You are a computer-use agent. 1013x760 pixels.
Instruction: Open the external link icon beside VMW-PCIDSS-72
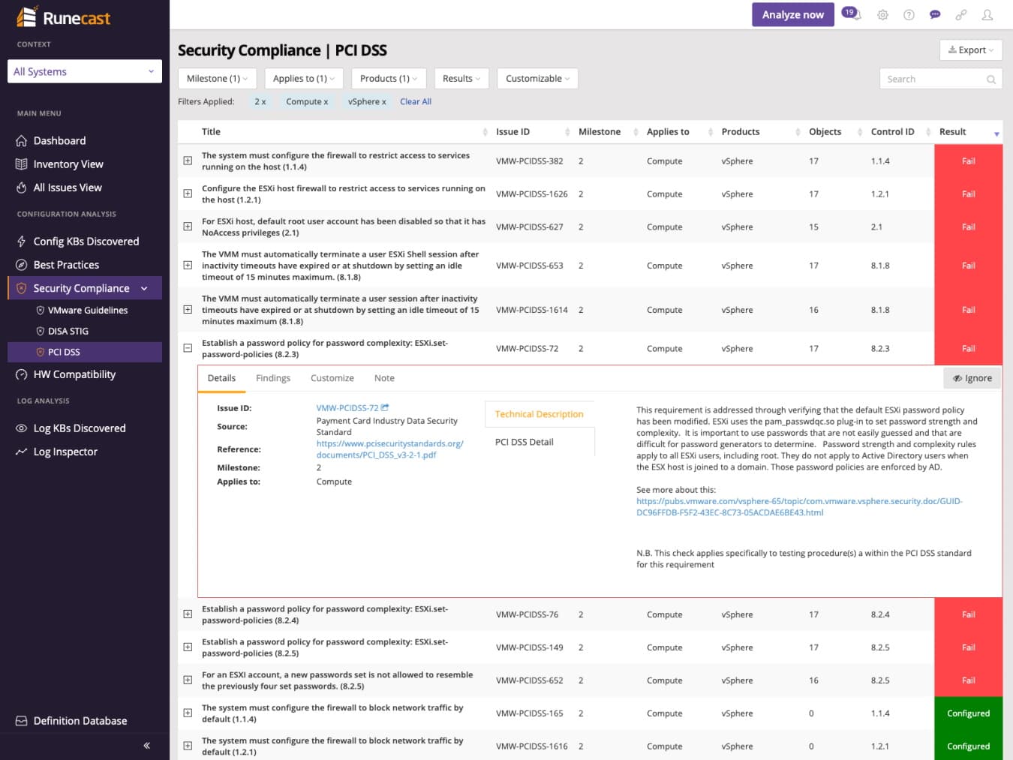[385, 407]
